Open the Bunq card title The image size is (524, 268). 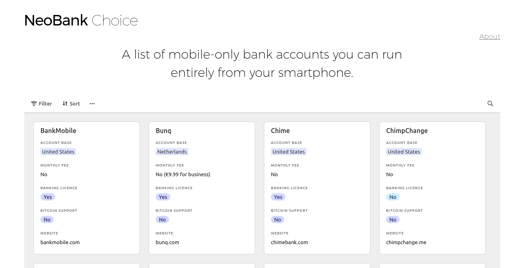(x=163, y=131)
